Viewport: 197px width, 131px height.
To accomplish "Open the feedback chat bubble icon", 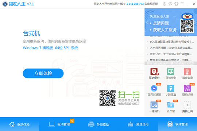I will 170,4.
